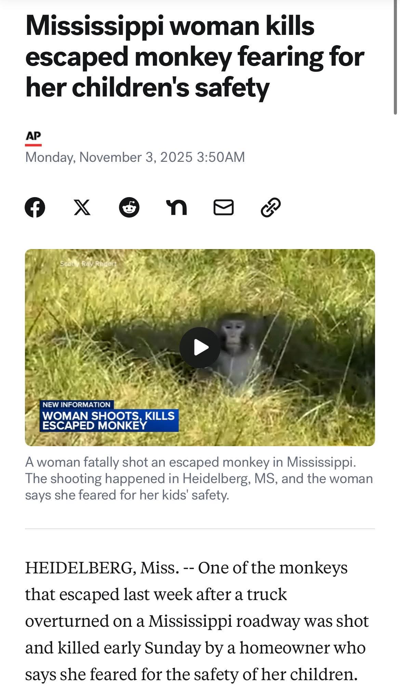The image size is (400, 700).
Task: Click the 'HEIDELBERG, Miss.' dateline text
Action: click(102, 568)
